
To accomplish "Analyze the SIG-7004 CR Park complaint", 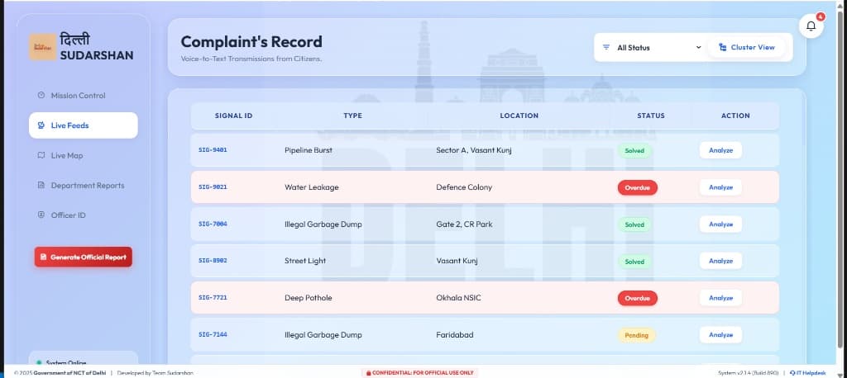I will click(x=720, y=224).
